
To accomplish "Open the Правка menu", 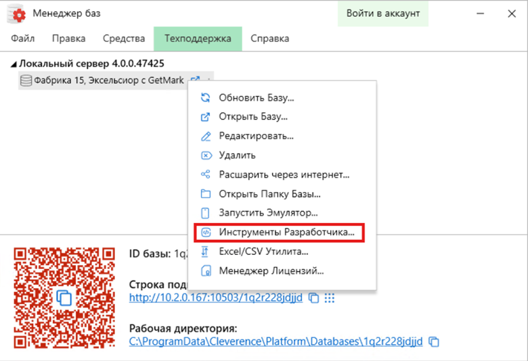I will [68, 39].
